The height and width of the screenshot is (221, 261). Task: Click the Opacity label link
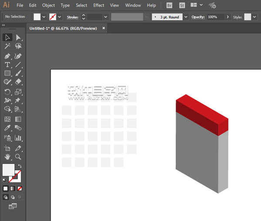point(198,16)
